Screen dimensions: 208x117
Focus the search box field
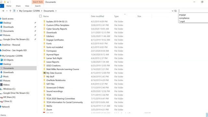(x=193, y=11)
